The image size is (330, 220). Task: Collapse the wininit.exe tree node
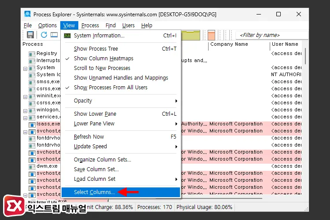[x=25, y=97]
